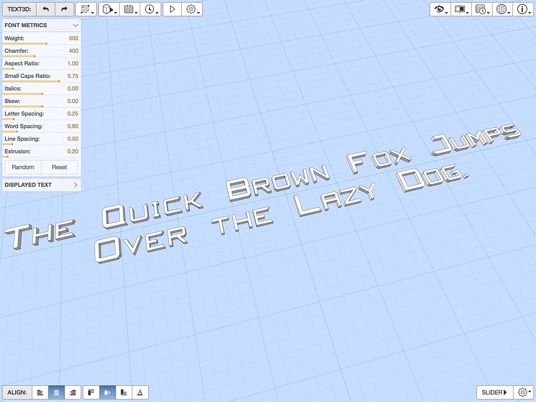This screenshot has height=402, width=536.
Task: Click the Extrusion value 0.20
Action: point(73,151)
